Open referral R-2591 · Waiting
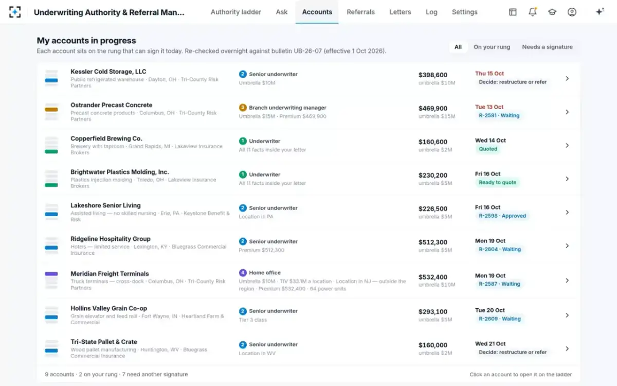617x386 pixels. (x=499, y=116)
